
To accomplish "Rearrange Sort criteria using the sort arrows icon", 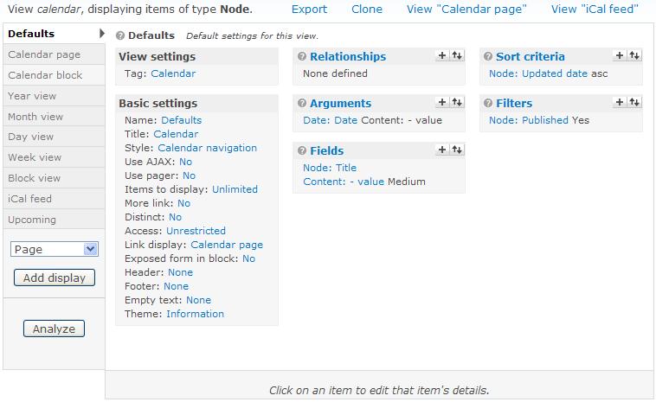I will (x=634, y=55).
